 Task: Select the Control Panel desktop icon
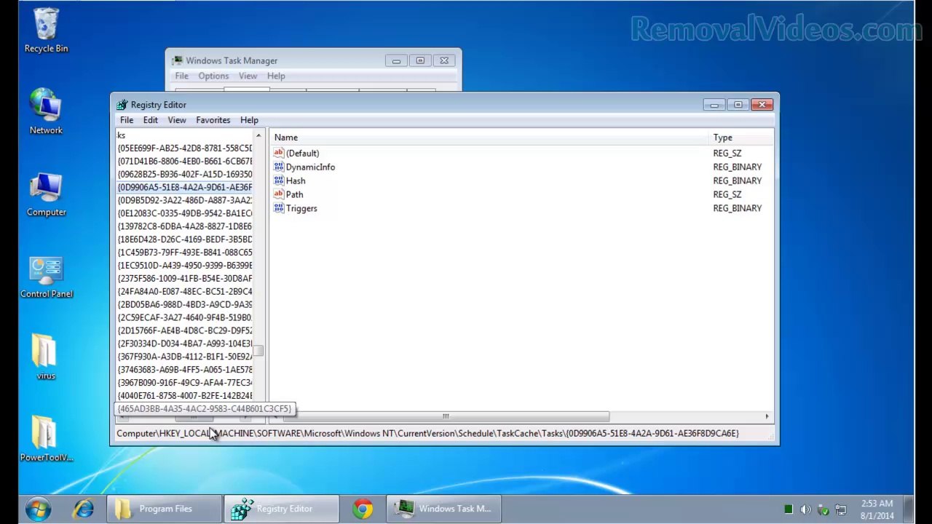pos(46,277)
